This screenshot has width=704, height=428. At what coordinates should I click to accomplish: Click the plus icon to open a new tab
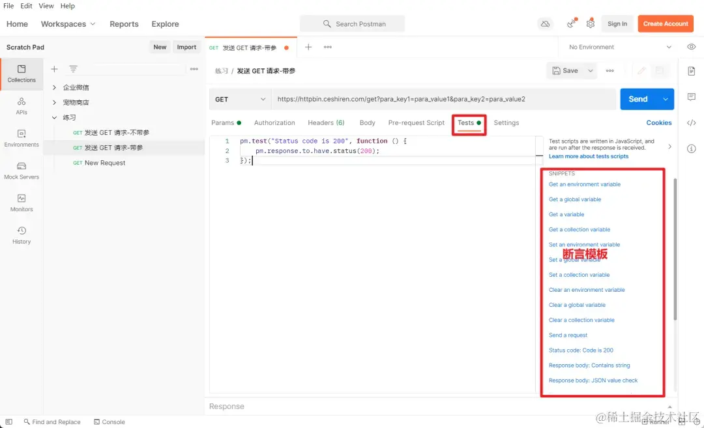pyautogui.click(x=308, y=47)
